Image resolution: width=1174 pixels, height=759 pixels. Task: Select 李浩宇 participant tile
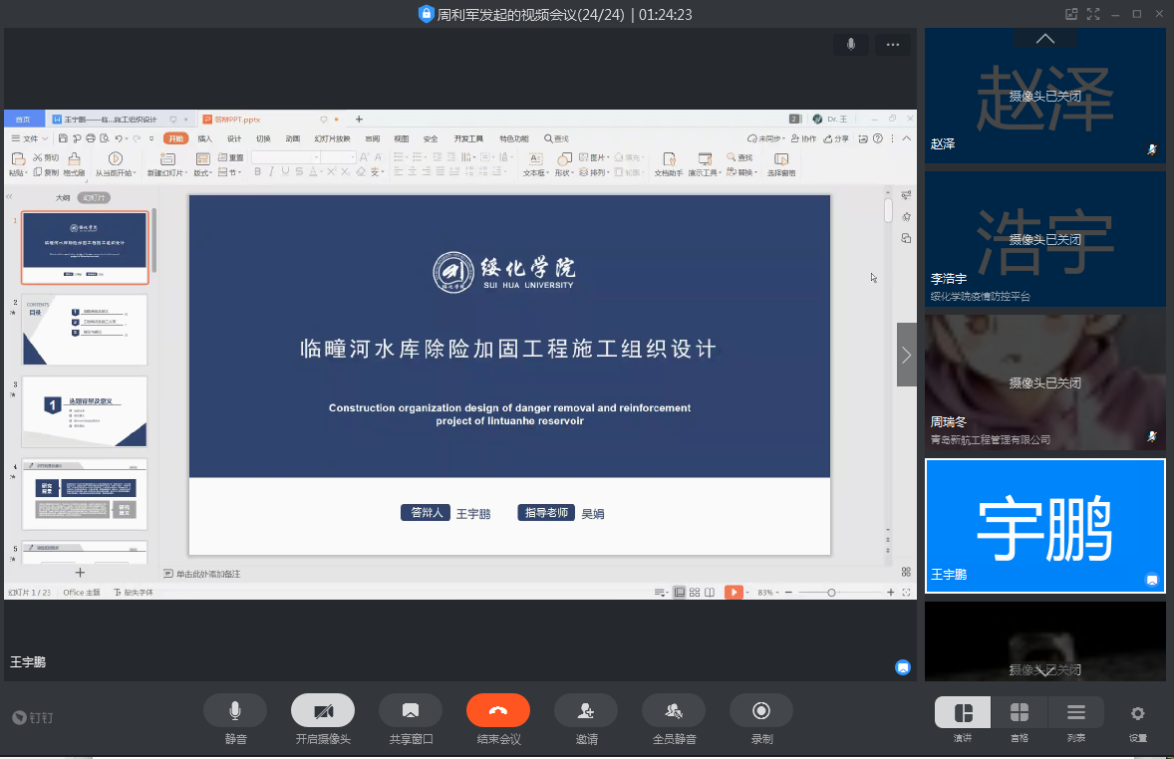pyautogui.click(x=1044, y=239)
